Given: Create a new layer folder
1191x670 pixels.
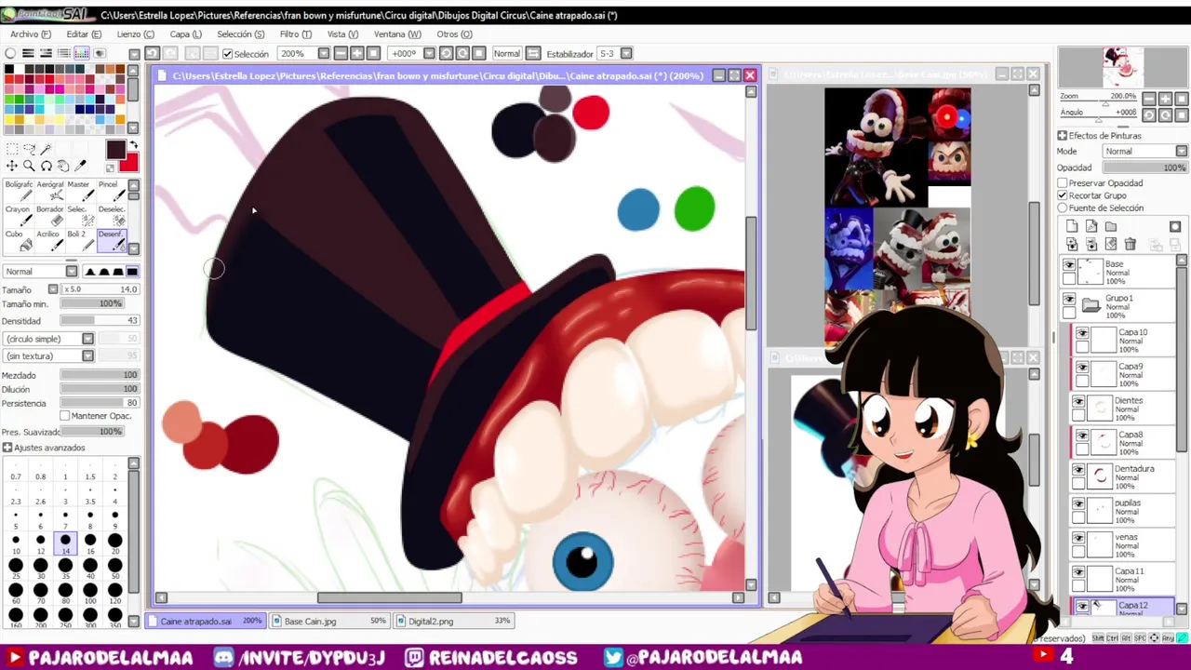Looking at the screenshot, I should 1111,226.
